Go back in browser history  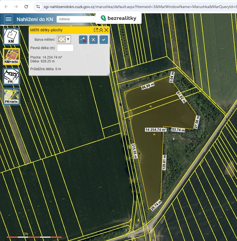pos(6,6)
